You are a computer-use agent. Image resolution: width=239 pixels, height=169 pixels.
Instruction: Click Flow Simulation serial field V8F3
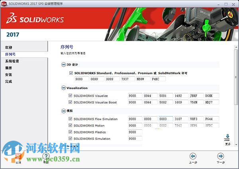(197, 119)
